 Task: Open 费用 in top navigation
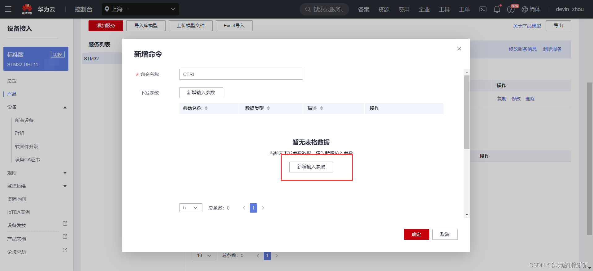click(404, 9)
